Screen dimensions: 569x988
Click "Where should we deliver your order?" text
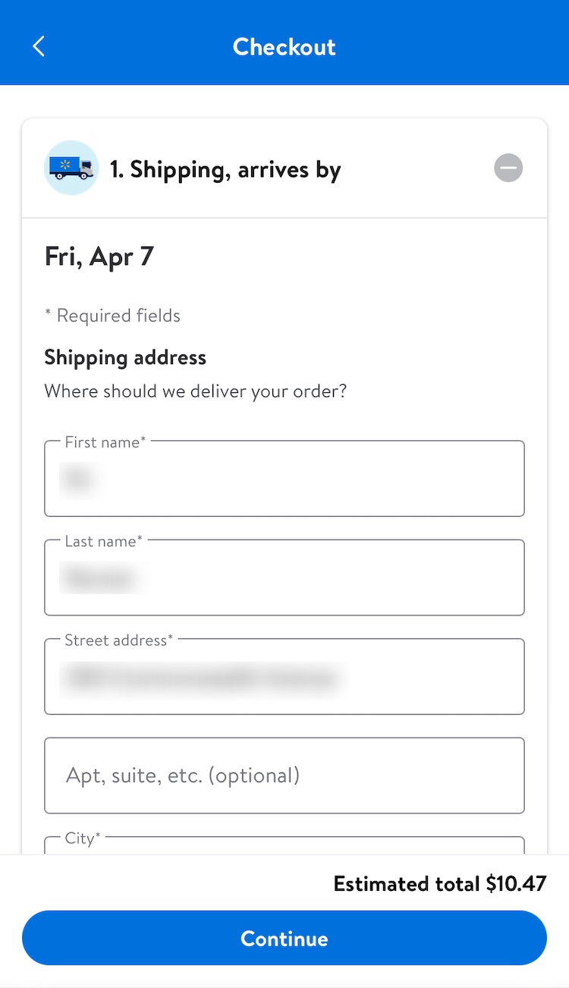click(195, 392)
